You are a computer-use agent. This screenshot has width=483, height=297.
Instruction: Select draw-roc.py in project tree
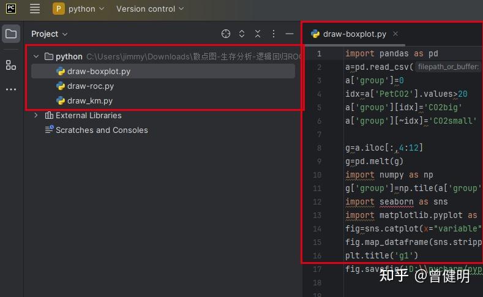click(x=91, y=86)
